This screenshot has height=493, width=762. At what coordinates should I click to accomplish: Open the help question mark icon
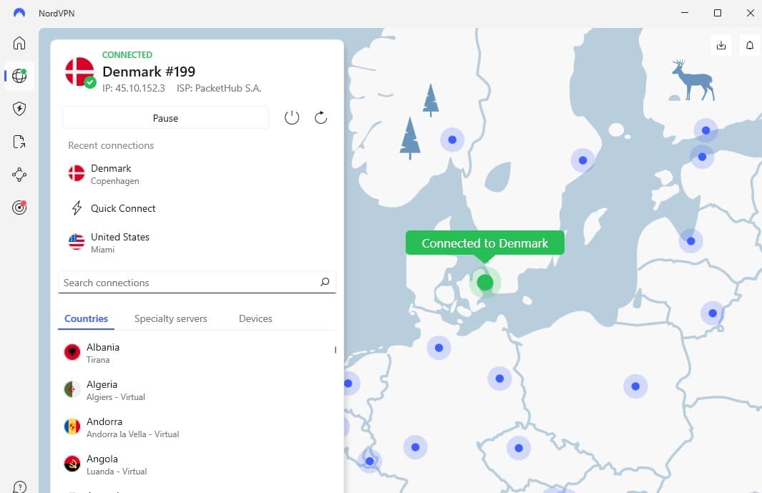coord(19,487)
